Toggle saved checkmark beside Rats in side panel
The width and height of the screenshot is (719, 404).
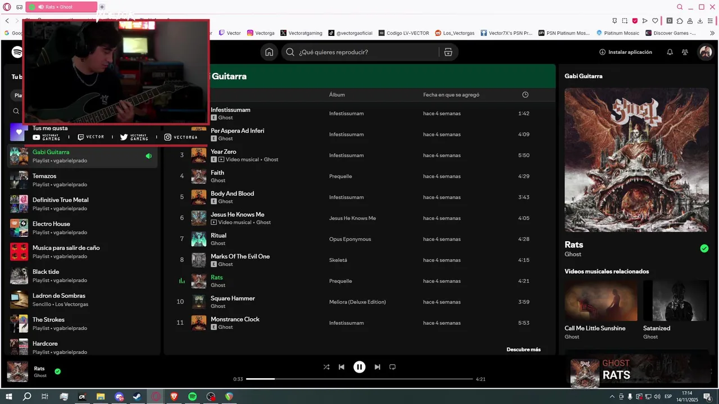pos(704,249)
